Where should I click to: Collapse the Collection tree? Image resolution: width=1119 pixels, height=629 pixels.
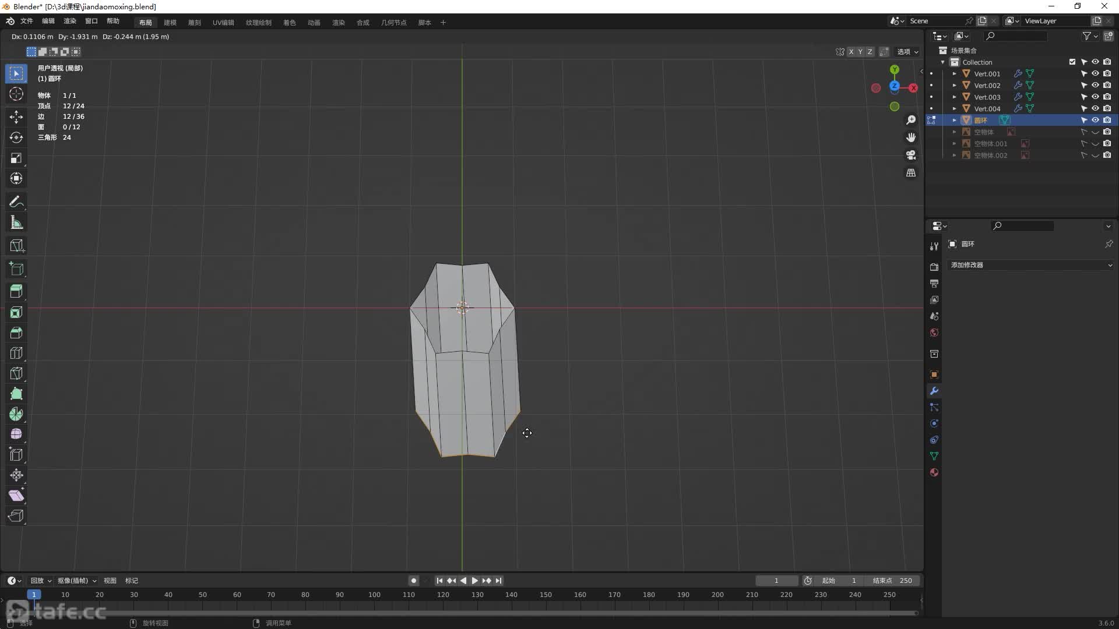click(x=943, y=62)
